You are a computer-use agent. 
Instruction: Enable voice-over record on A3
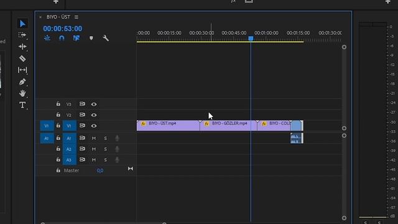117,159
